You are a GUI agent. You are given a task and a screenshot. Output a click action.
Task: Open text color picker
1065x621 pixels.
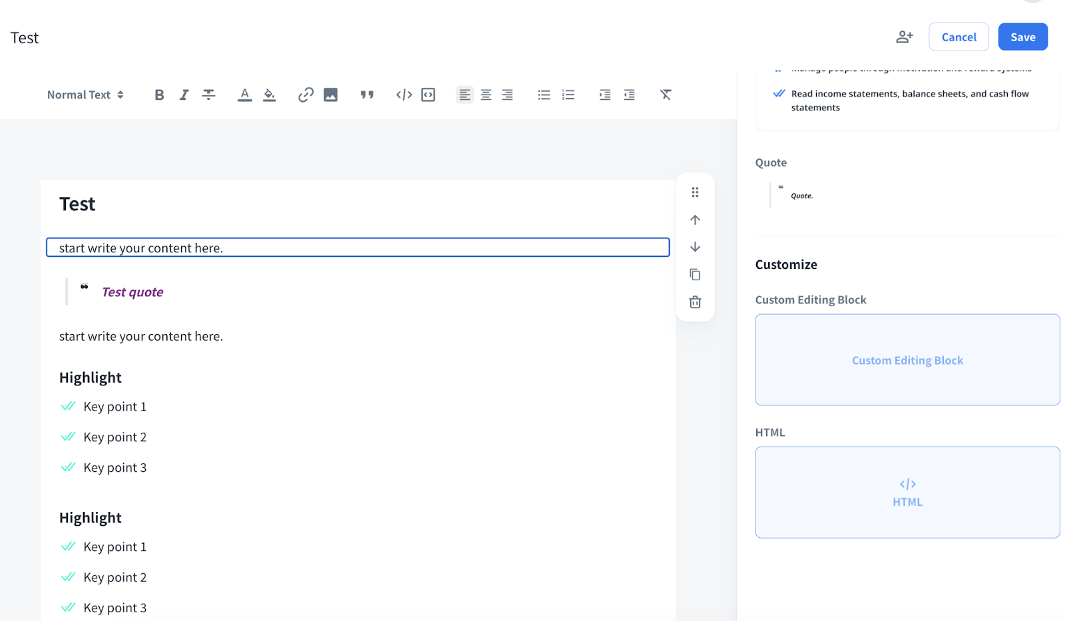[x=244, y=95]
